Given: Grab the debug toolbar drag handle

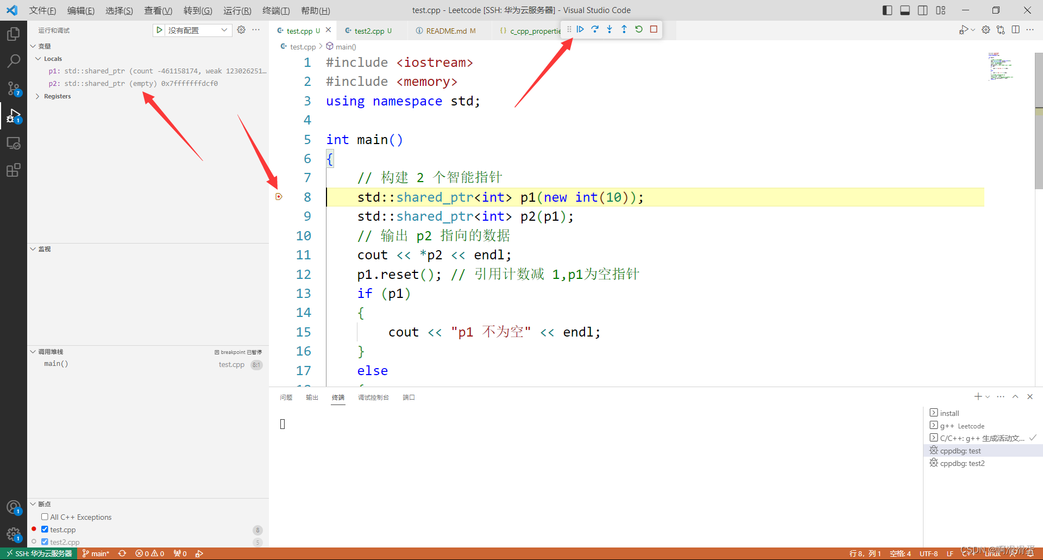Looking at the screenshot, I should (x=569, y=29).
